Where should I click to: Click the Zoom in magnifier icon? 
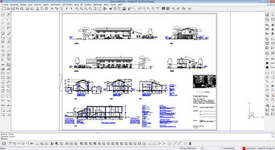pos(77,9)
